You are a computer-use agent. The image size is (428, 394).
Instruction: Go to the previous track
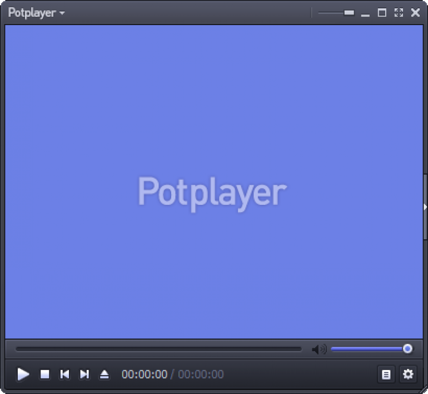pyautogui.click(x=64, y=374)
